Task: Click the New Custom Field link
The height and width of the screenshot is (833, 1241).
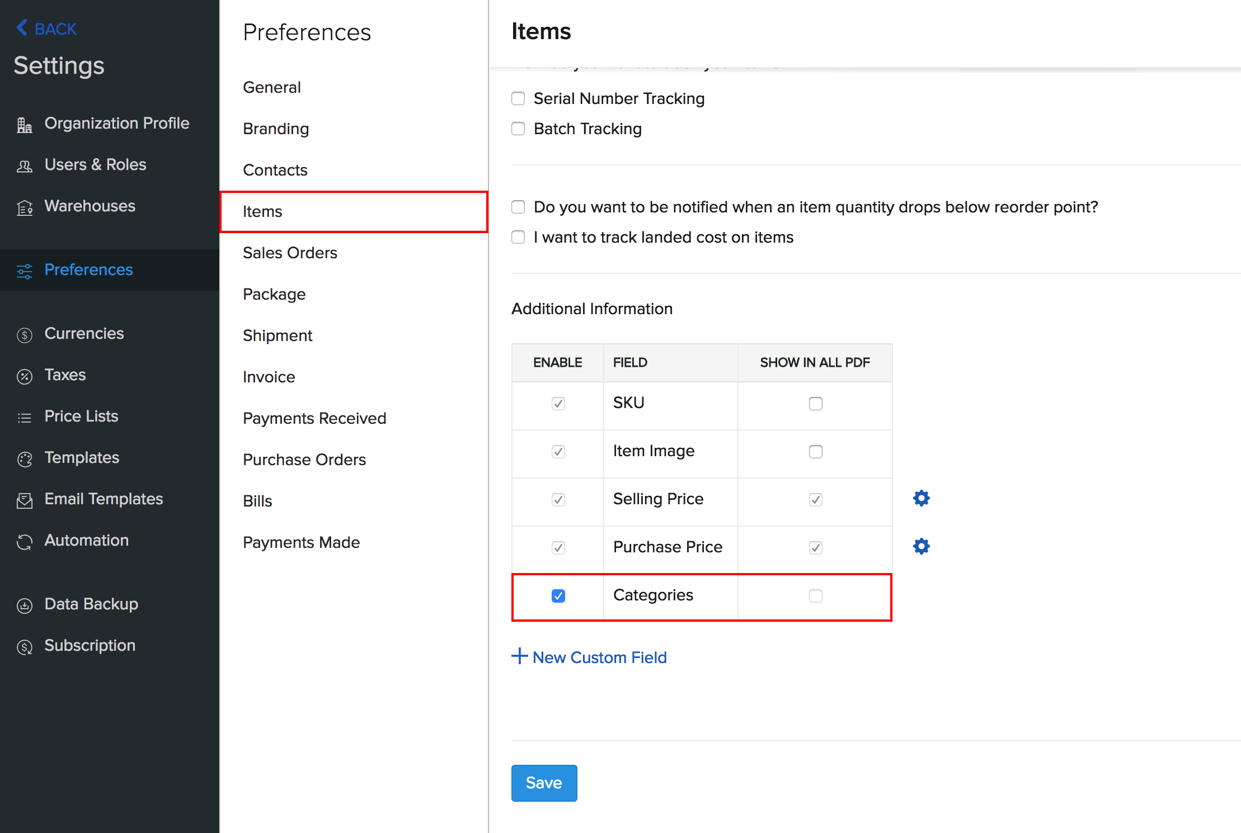Action: tap(590, 657)
